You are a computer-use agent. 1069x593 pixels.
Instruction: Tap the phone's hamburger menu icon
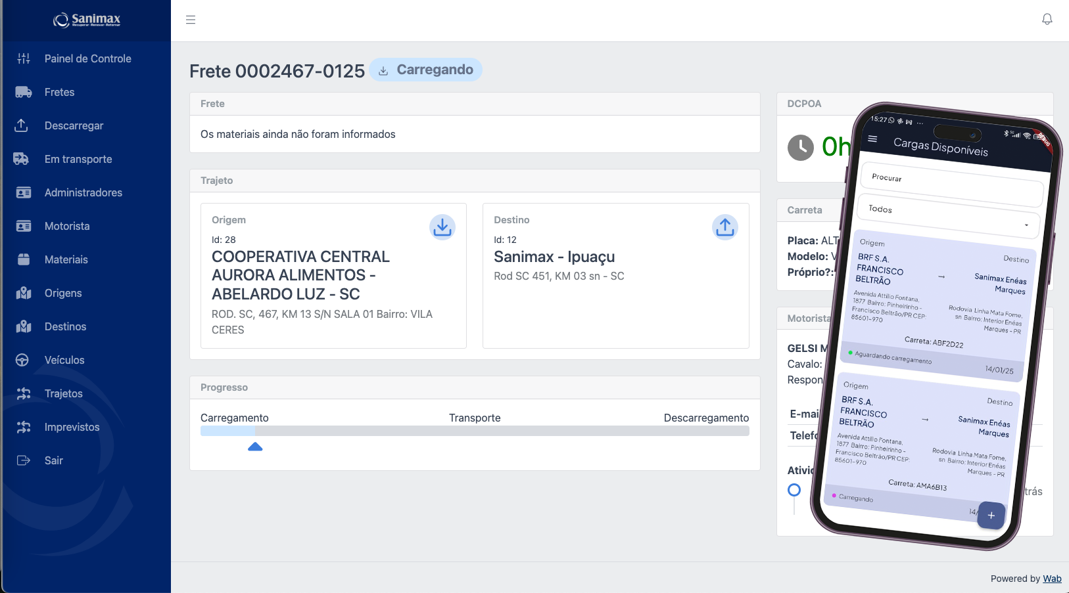pyautogui.click(x=872, y=139)
